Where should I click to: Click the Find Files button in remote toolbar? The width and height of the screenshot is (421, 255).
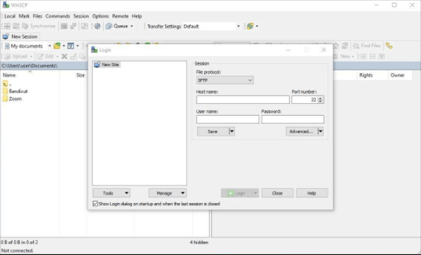[367, 46]
